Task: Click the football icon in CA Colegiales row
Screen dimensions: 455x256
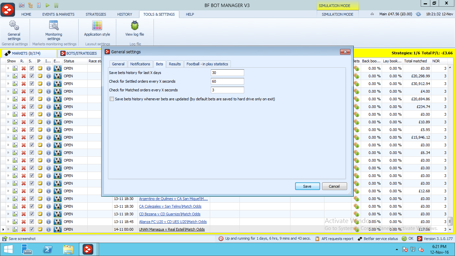Action: tap(58, 206)
